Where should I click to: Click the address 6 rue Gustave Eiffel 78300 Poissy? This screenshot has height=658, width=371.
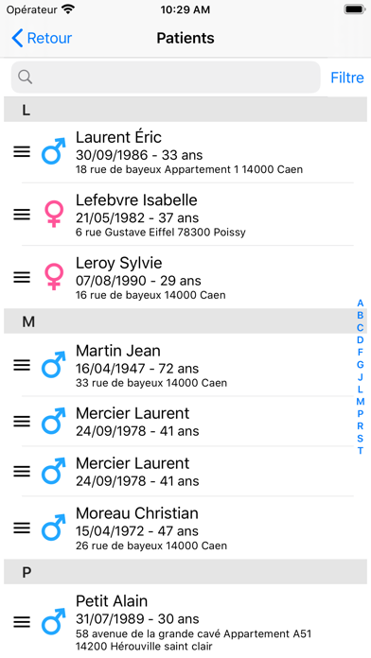tap(161, 233)
